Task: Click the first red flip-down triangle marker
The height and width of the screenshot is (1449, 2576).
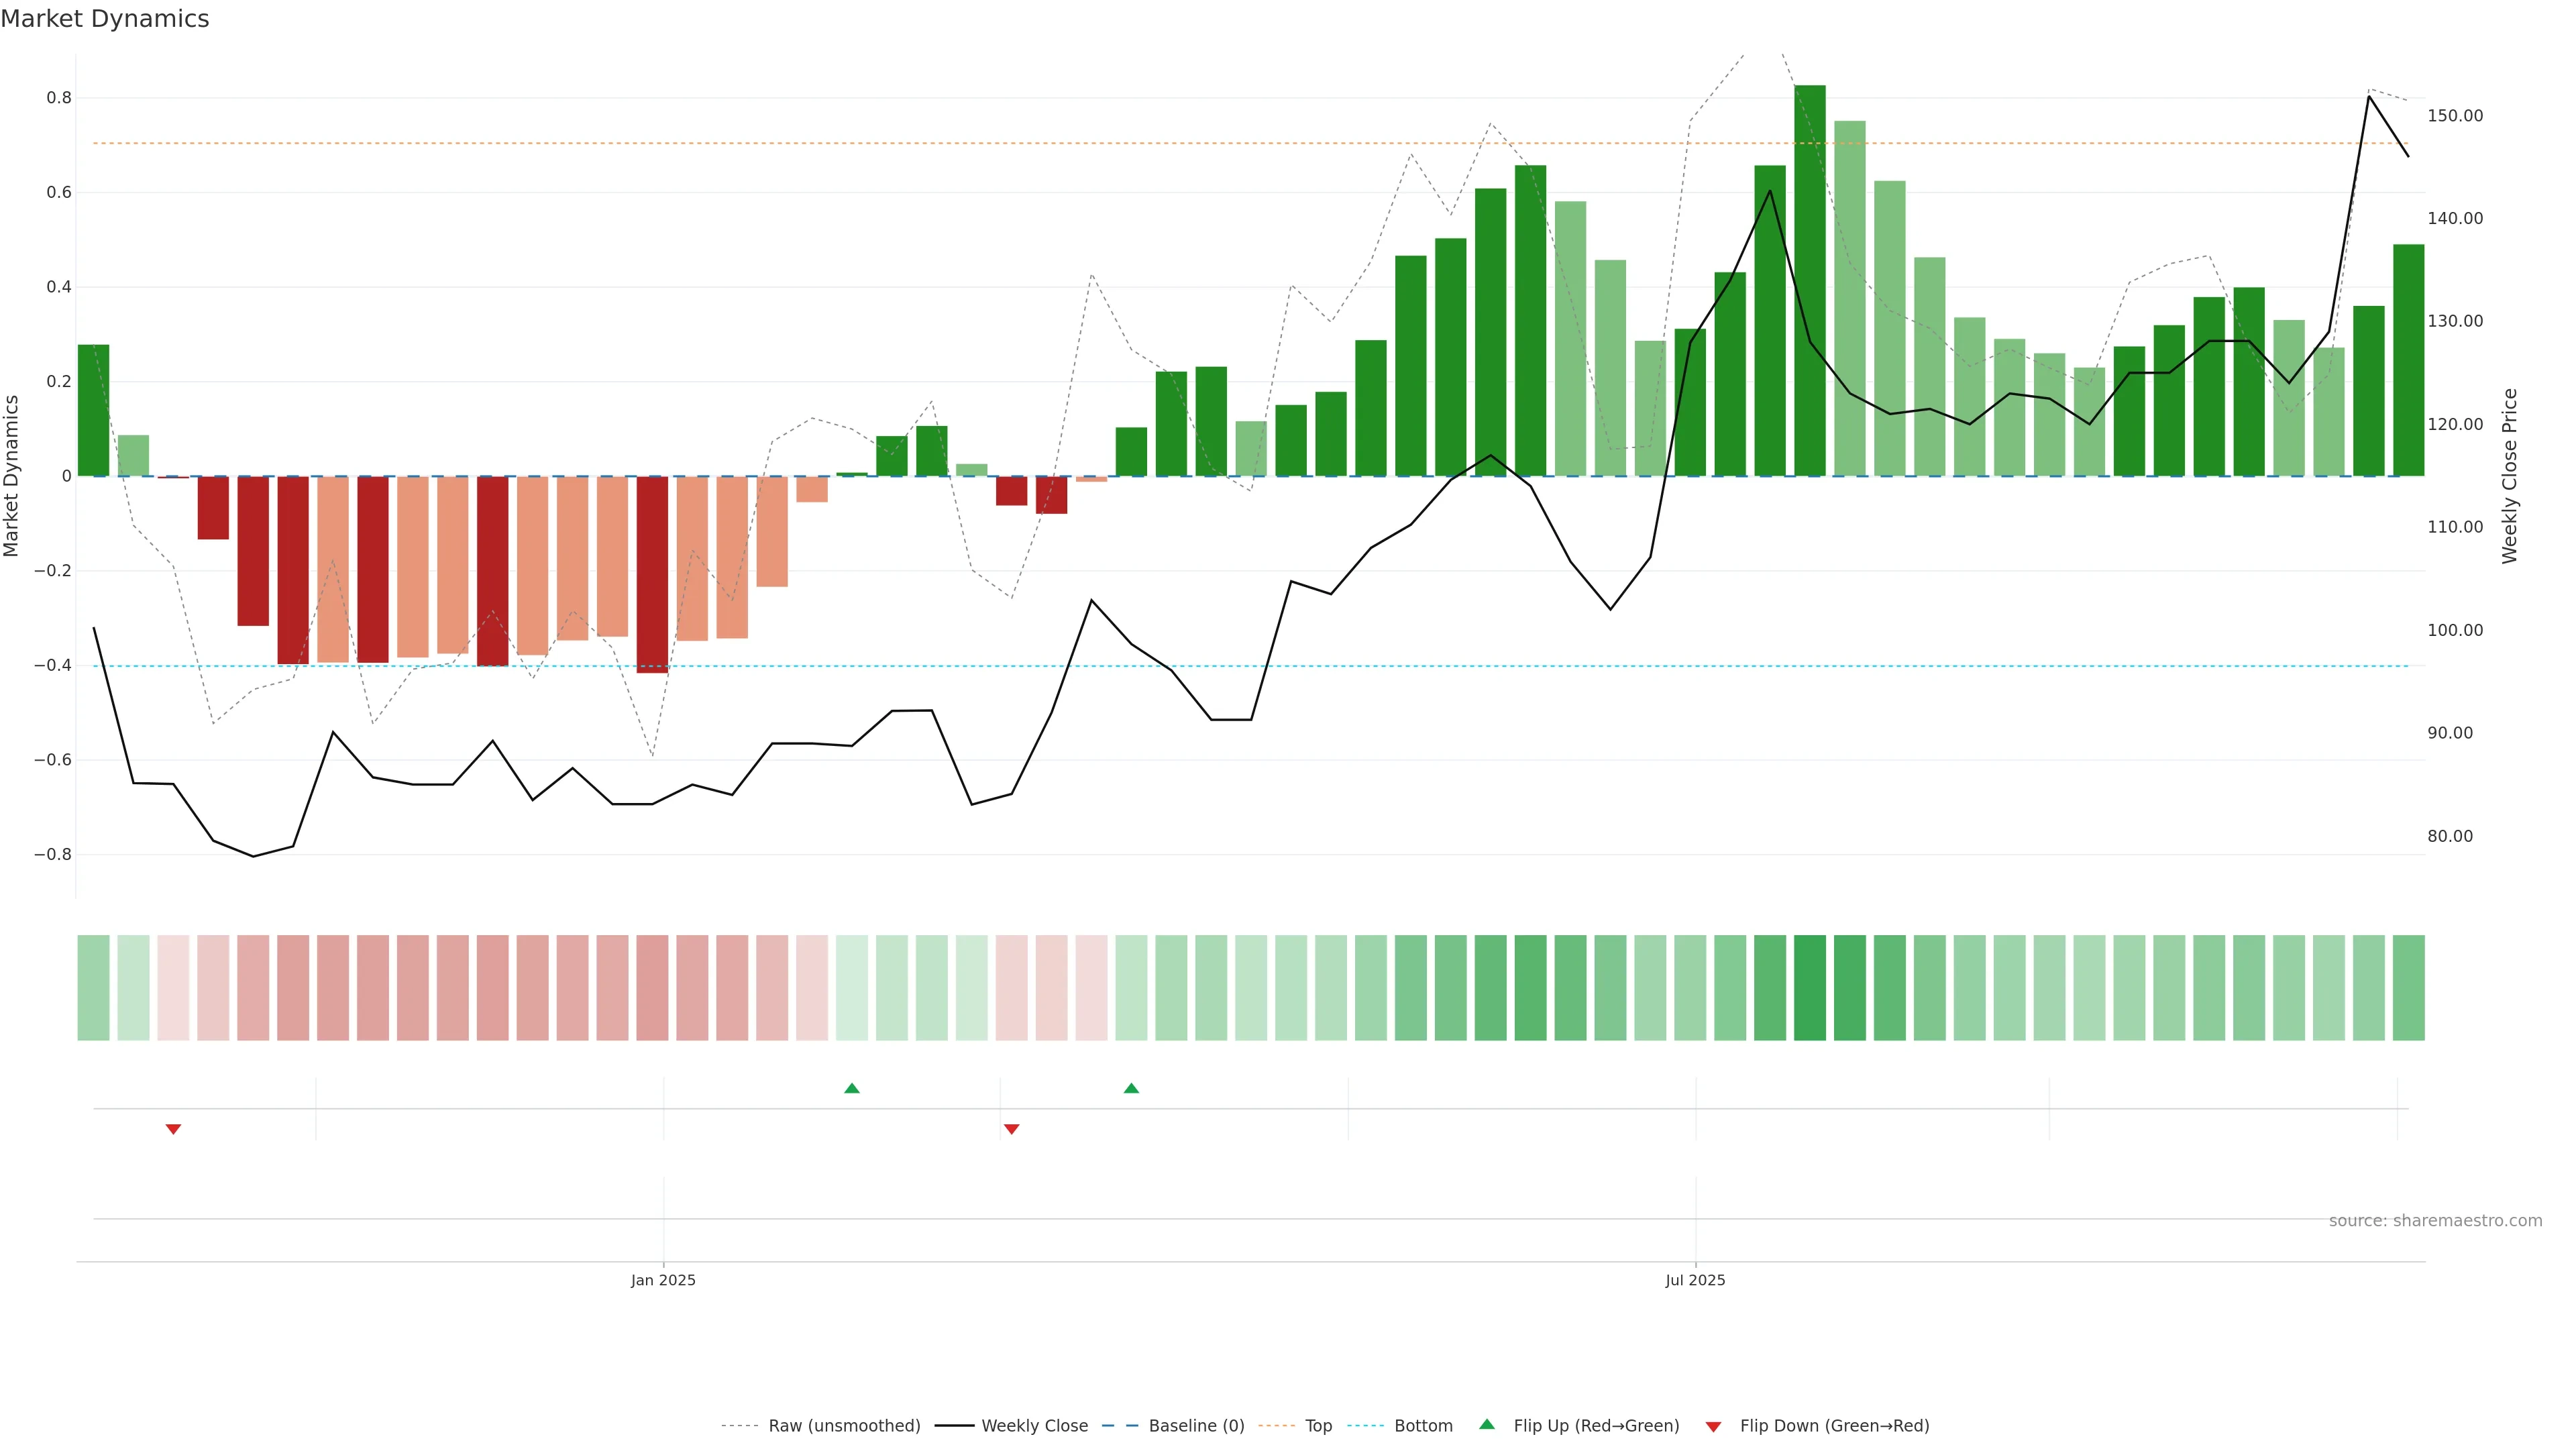Action: [x=173, y=1129]
